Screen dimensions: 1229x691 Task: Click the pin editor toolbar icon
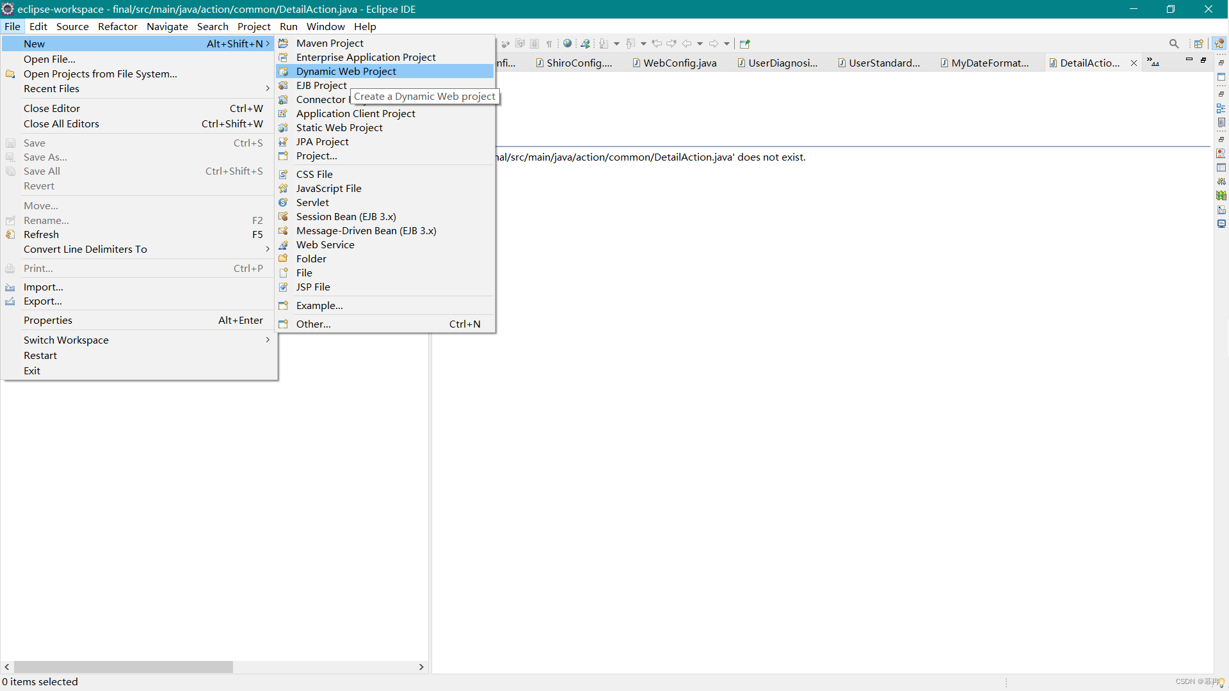pos(744,44)
